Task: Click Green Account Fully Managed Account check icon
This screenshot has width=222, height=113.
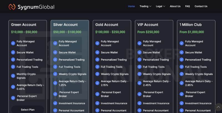Action: pyautogui.click(x=13, y=43)
